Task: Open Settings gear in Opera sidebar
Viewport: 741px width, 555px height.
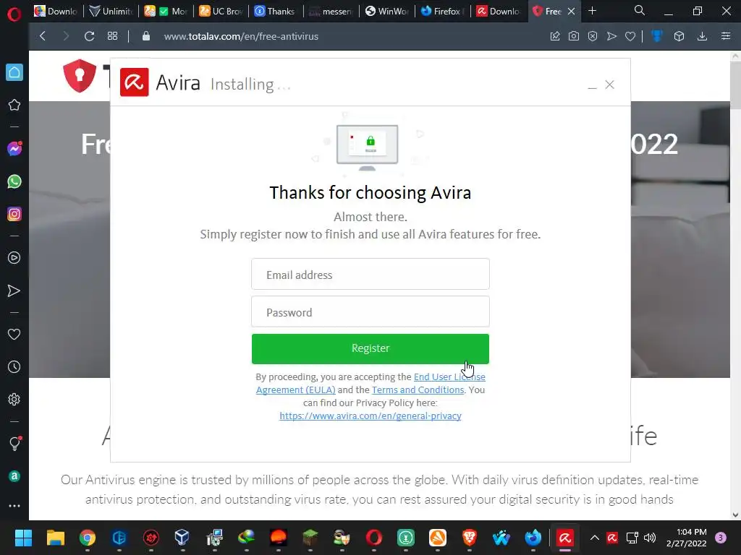Action: coord(14,399)
